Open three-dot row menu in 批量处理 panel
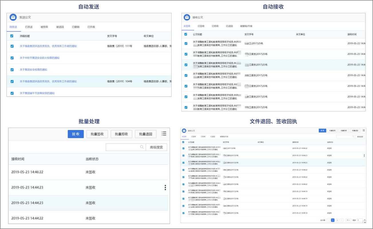The height and width of the screenshot is (229, 373). click(165, 187)
